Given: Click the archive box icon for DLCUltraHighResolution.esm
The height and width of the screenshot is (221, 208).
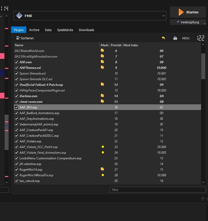Looking at the screenshot, I should pyautogui.click(x=102, y=56).
